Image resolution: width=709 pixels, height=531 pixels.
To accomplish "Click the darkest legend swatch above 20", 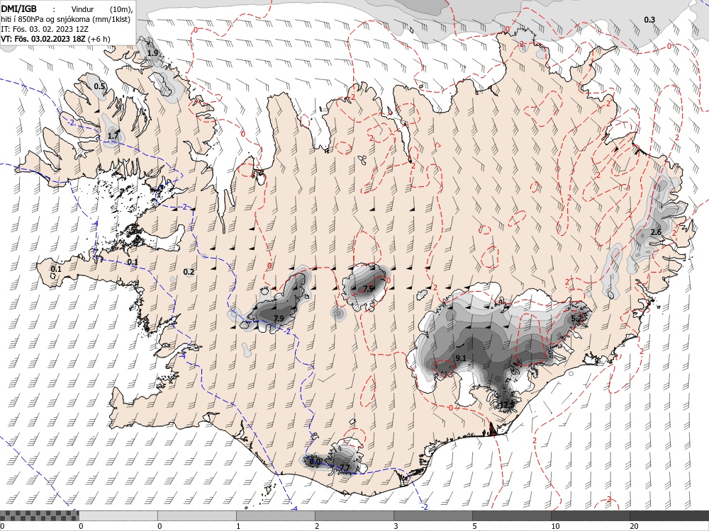I will point(669,515).
